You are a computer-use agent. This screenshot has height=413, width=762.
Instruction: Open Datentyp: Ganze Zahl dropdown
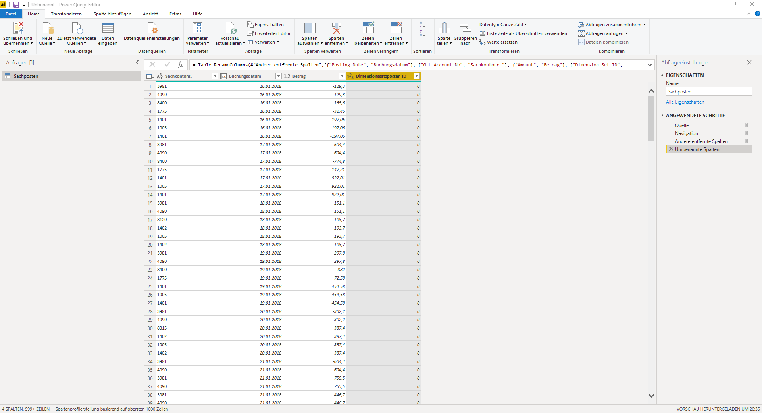click(x=503, y=25)
